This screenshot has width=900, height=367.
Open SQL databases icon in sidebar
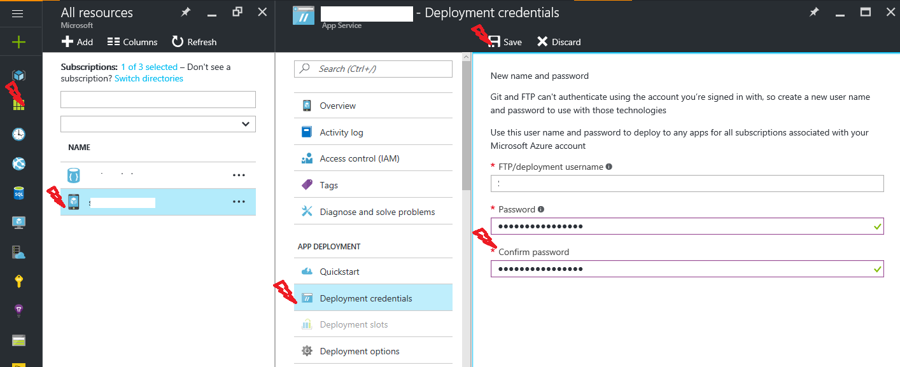pyautogui.click(x=18, y=193)
